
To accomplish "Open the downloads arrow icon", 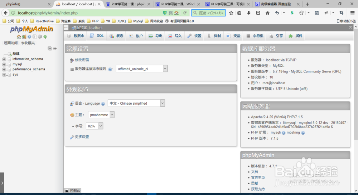I will coord(249,13).
